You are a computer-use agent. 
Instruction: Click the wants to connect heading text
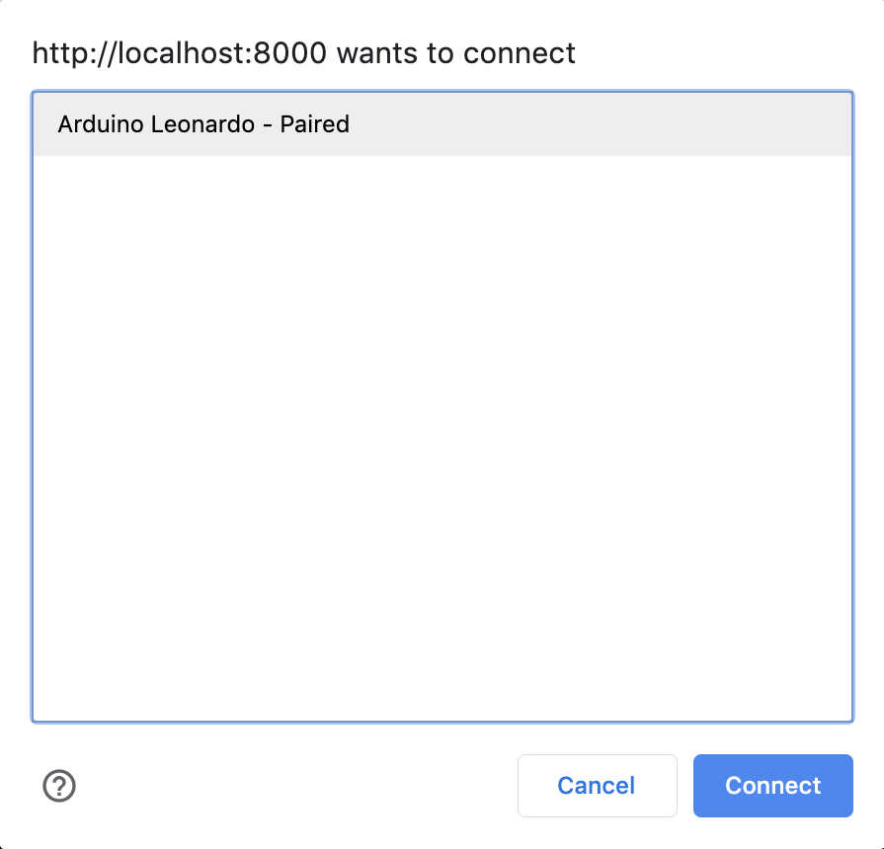[456, 53]
